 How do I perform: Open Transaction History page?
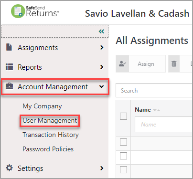pyautogui.click(x=51, y=135)
